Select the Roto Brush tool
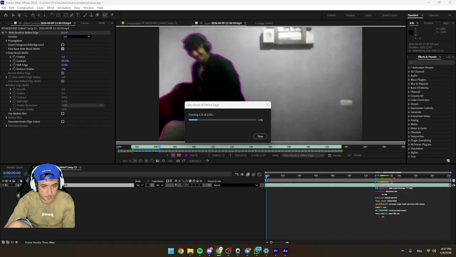 point(105,15)
